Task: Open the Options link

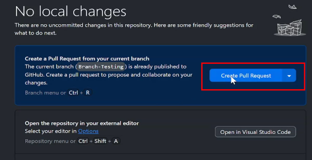Action: coord(88,131)
